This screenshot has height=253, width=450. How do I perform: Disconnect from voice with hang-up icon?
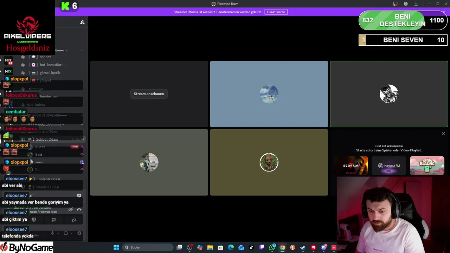point(79,209)
